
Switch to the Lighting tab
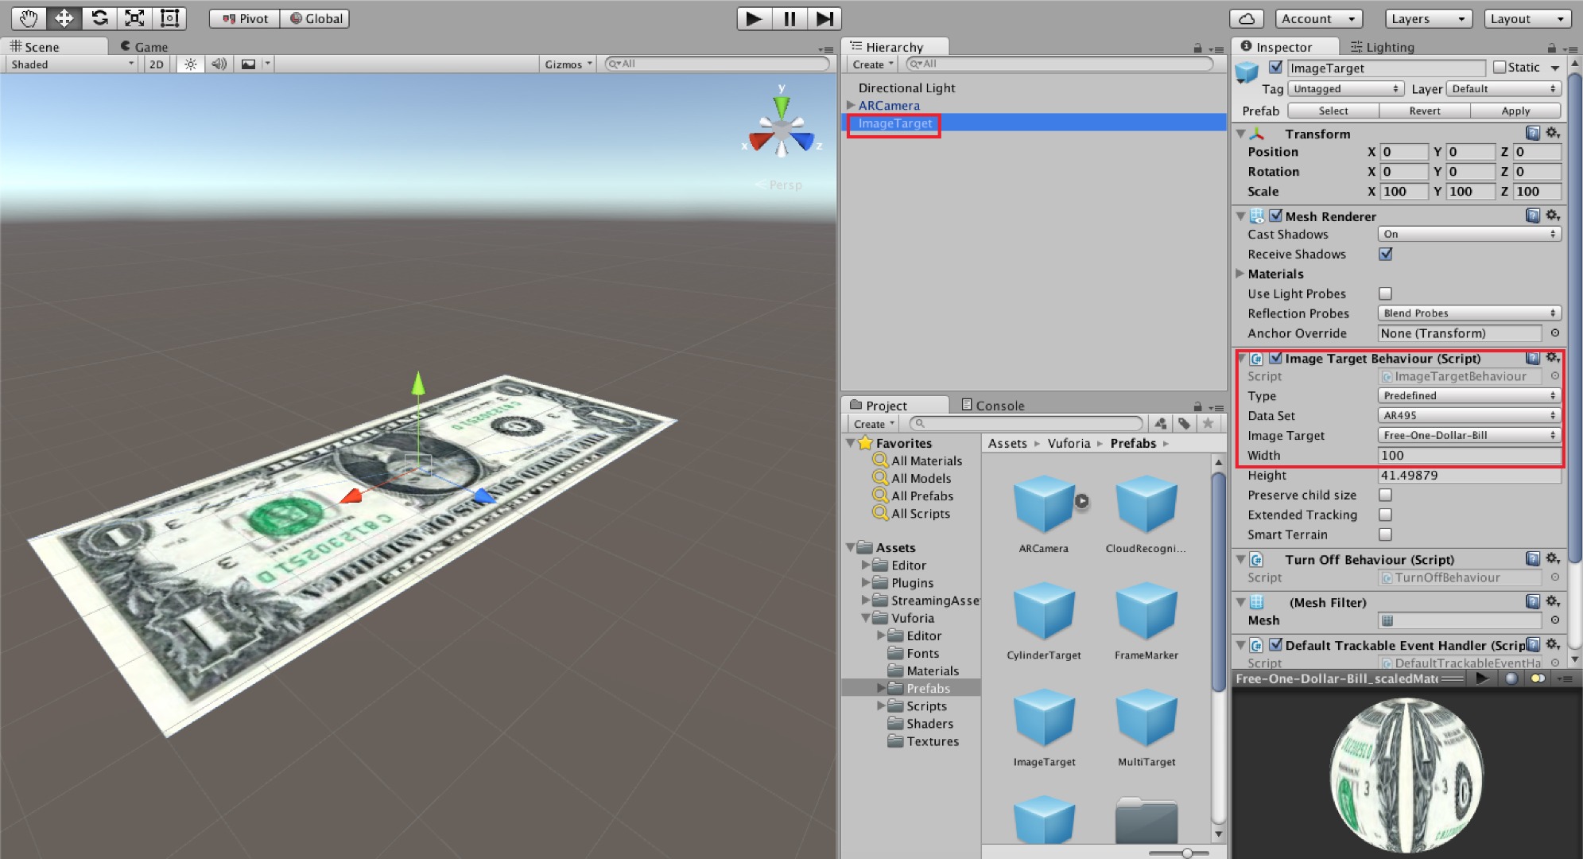(x=1383, y=47)
